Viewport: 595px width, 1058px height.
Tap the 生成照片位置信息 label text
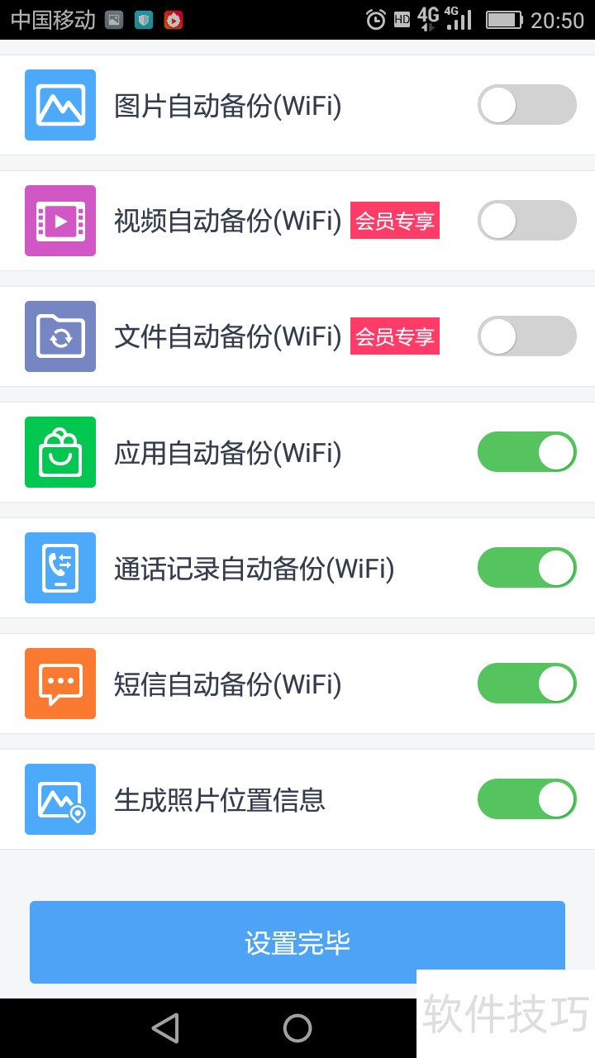click(220, 800)
